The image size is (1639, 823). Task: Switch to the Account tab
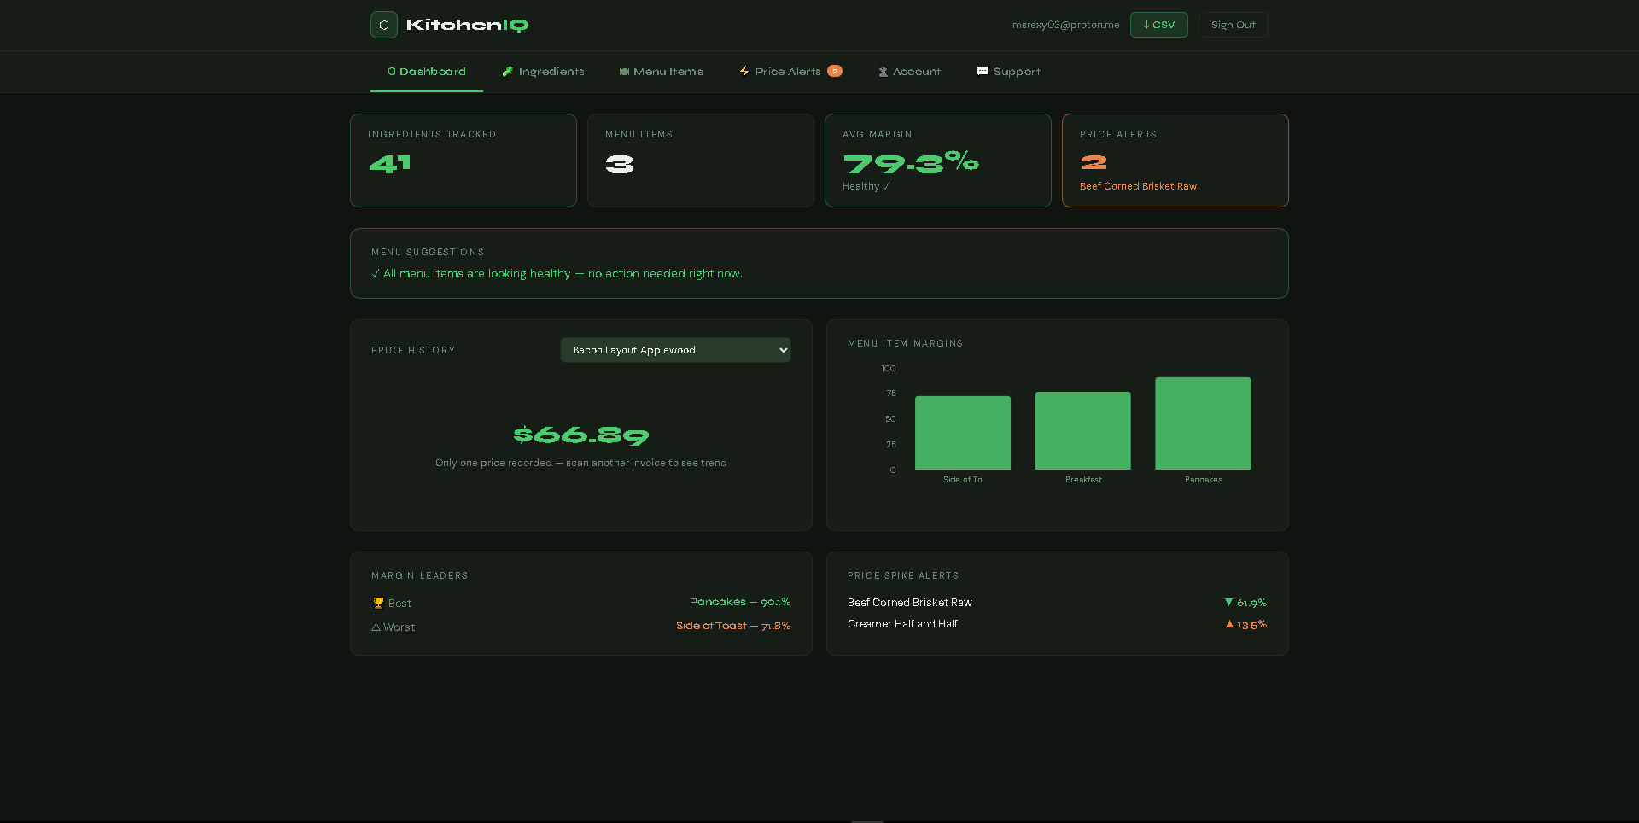point(909,72)
